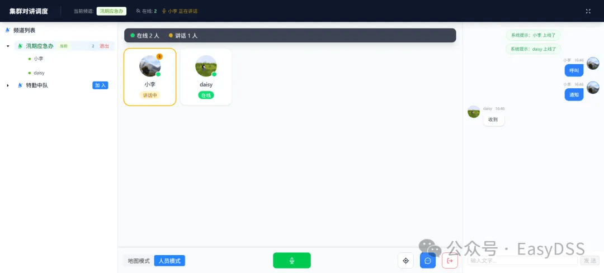Click the 讲话 1 人 status indicator
The height and width of the screenshot is (273, 604).
point(183,35)
